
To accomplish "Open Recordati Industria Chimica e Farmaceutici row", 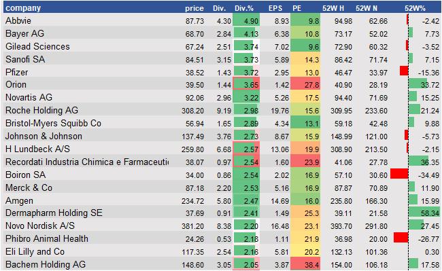I will 222,162.
